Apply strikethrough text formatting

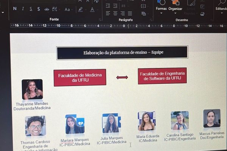[x=47, y=9]
